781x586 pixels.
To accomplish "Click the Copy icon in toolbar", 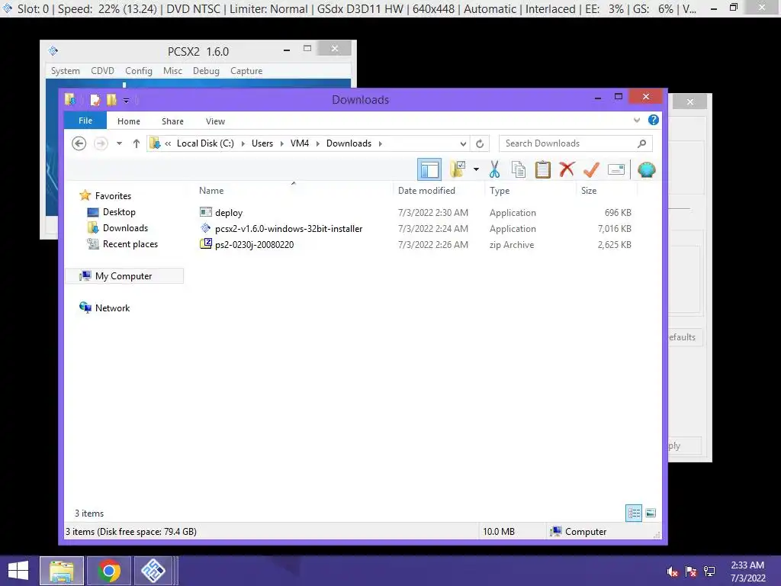I will pyautogui.click(x=519, y=169).
